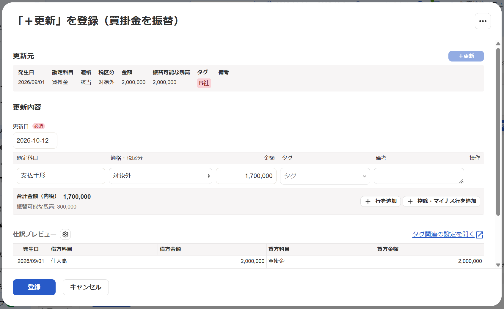Click the 更新日 date field
This screenshot has width=504, height=309.
(35, 141)
